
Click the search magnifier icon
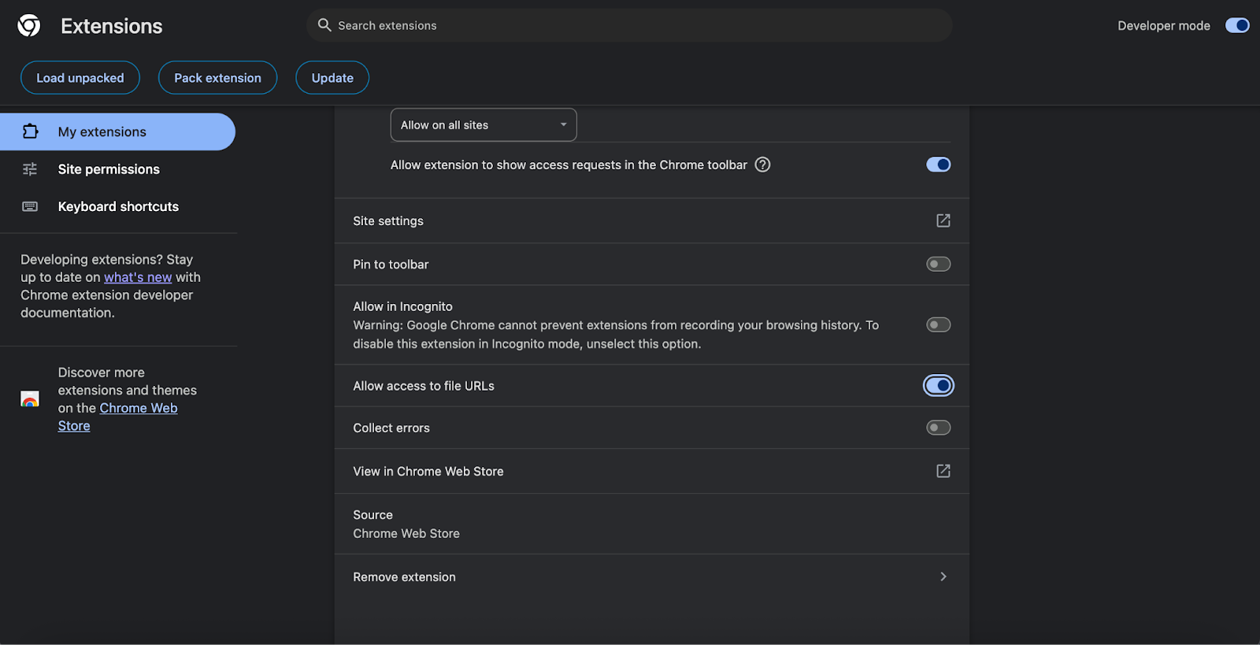324,25
